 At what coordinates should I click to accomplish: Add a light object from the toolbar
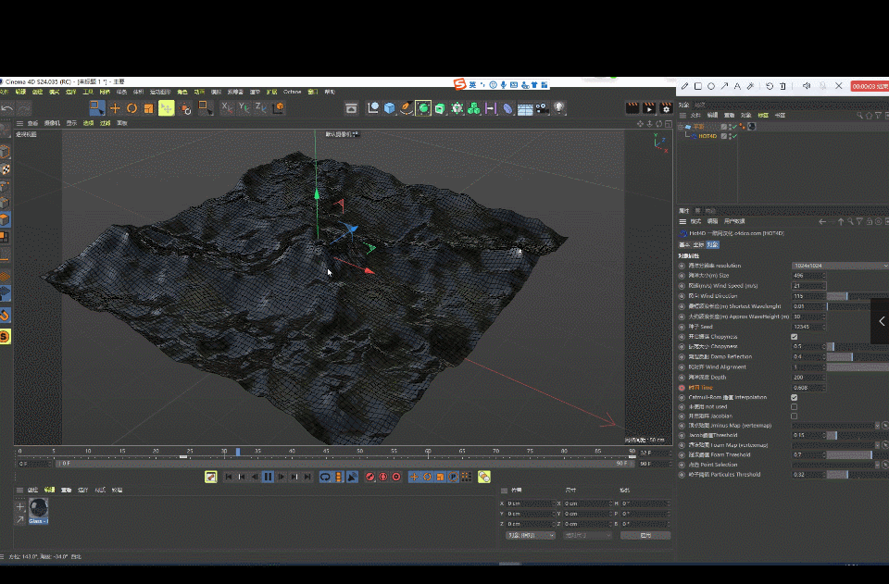(x=559, y=108)
